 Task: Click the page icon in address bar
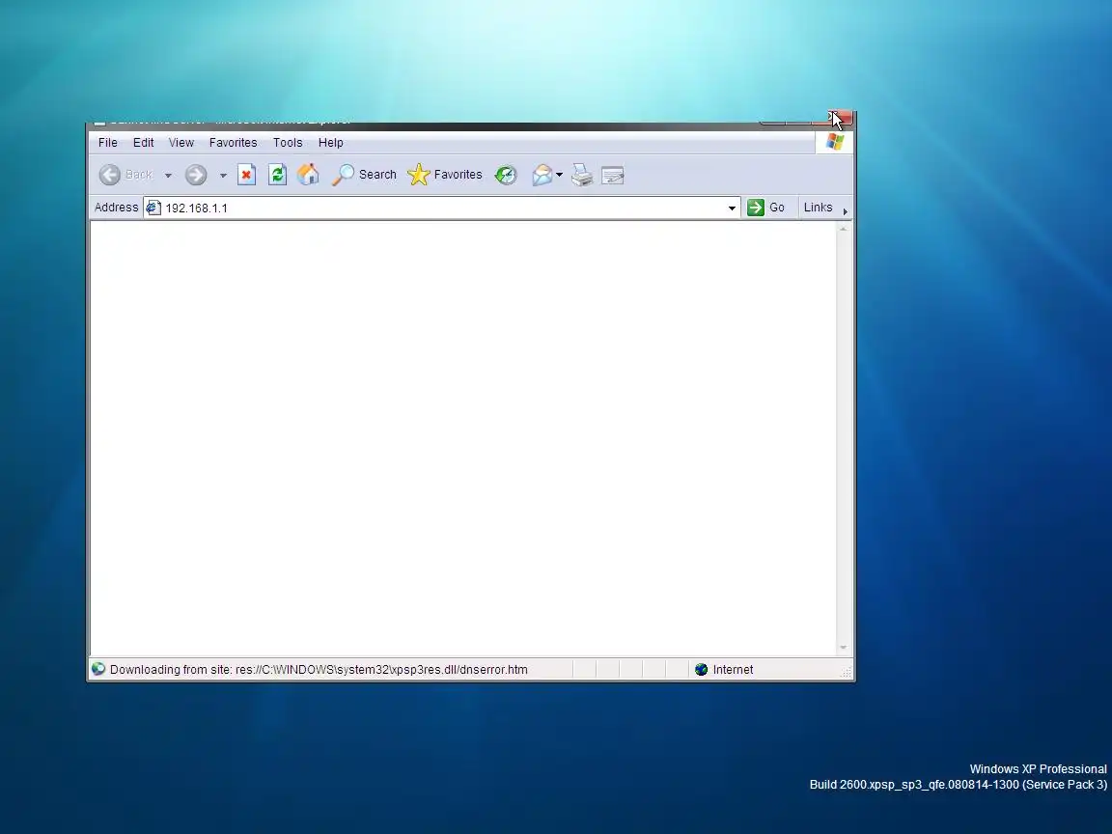pyautogui.click(x=153, y=208)
